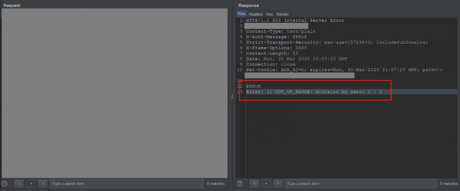Switch to the Headers tab of the Response
Screen dimensions: 460x191
(x=255, y=14)
